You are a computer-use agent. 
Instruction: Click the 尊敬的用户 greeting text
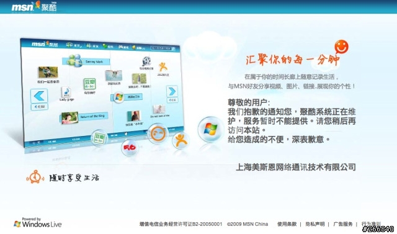[x=249, y=102]
